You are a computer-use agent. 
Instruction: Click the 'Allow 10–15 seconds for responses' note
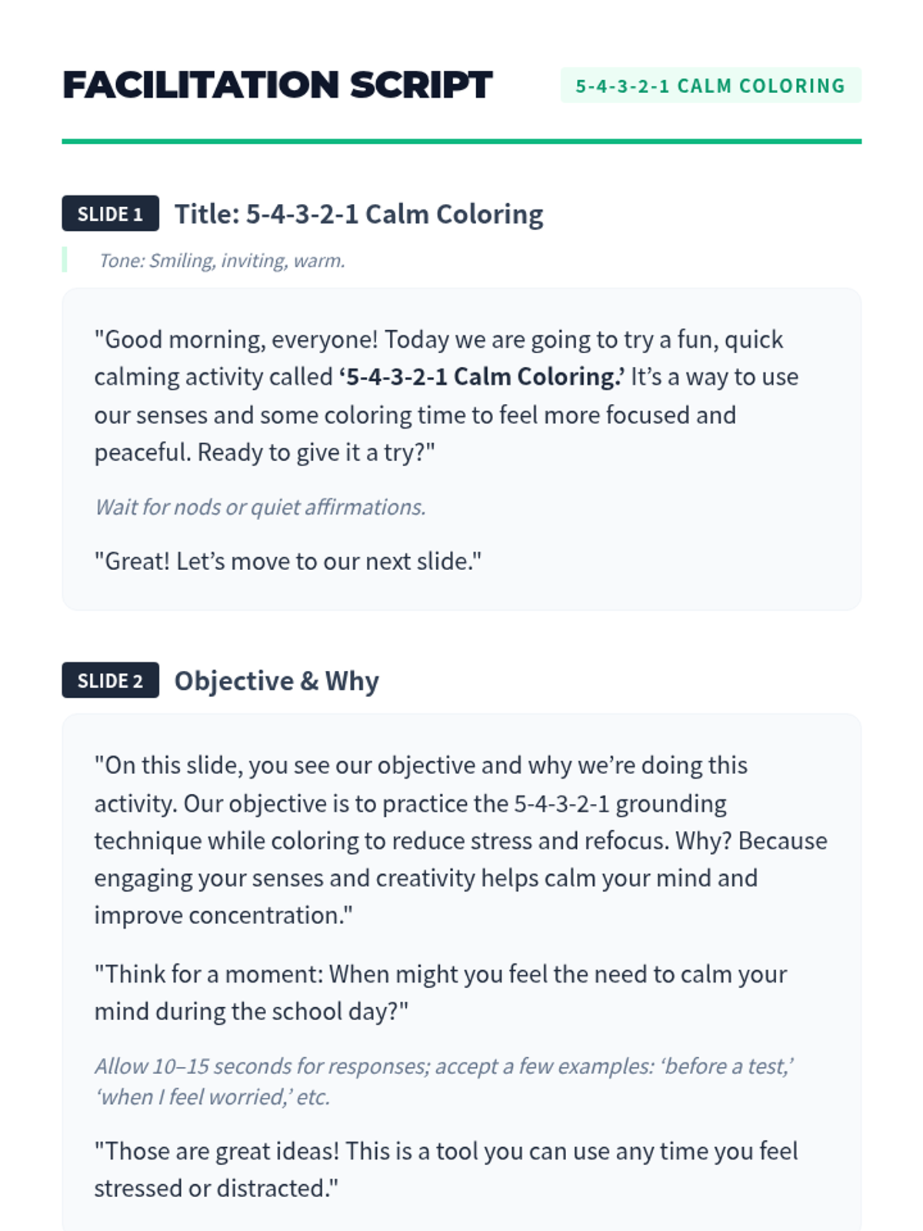[444, 1081]
